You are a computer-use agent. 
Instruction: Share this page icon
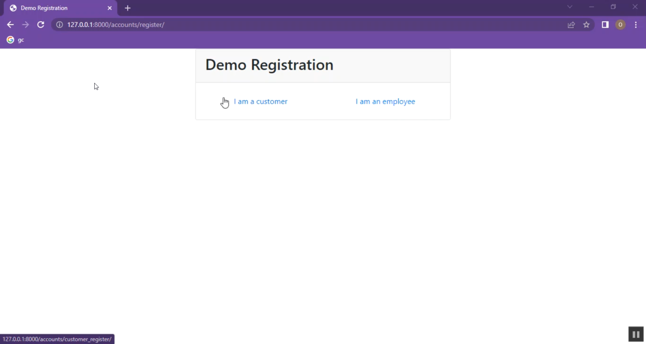pos(571,25)
